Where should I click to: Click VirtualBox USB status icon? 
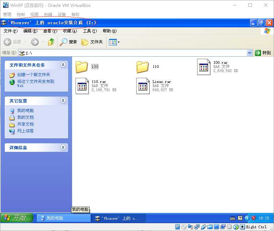(x=203, y=227)
